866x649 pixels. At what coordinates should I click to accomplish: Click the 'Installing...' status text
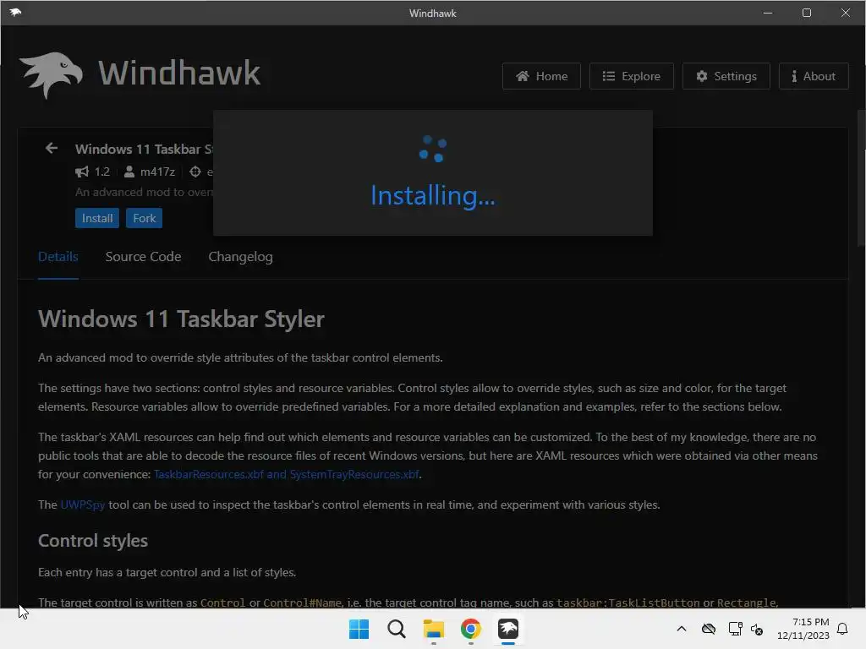433,196
